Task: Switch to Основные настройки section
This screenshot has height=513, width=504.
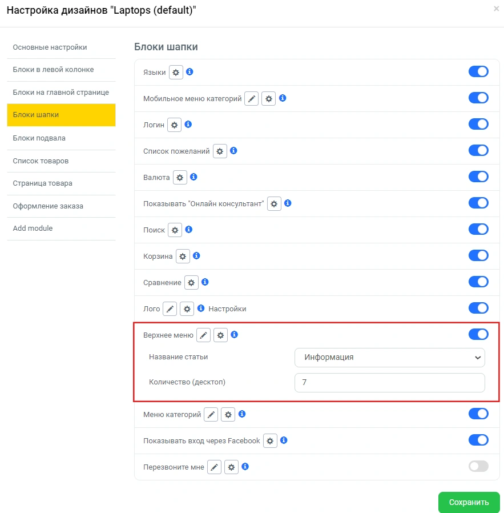Action: (50, 47)
